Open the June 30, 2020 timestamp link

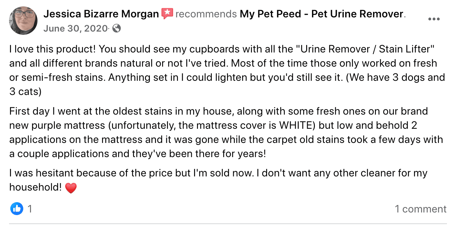click(75, 29)
